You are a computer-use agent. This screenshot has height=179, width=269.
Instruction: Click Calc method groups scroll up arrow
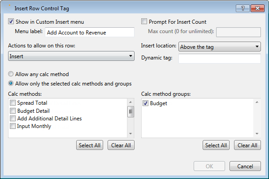pos(257,102)
